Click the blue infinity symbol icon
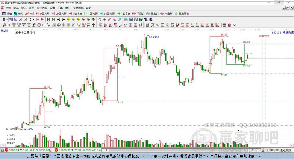Viewport: 294px width, 159px height. (235, 25)
